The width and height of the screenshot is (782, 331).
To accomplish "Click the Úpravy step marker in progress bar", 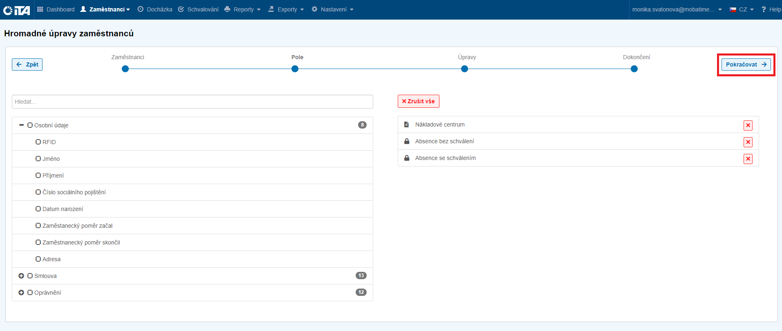I will tap(464, 69).
